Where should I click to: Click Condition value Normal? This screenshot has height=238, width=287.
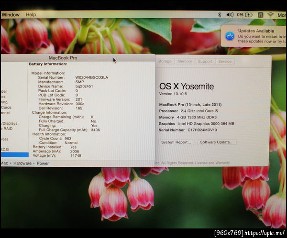(71, 143)
